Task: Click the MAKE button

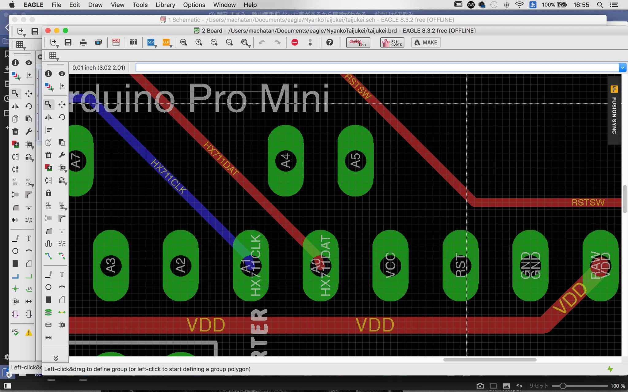Action: point(426,43)
